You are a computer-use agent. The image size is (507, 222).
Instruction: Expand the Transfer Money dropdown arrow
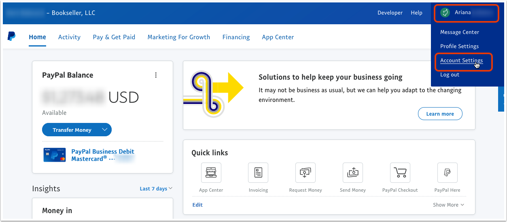[x=104, y=130]
